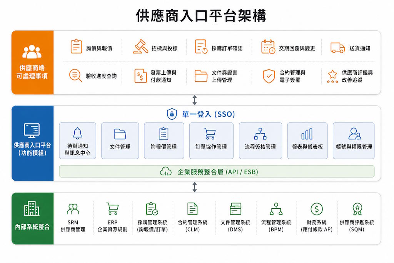The height and width of the screenshot is (263, 394).
Task: Click the 驗收進度查詢 text
Action: (101, 76)
